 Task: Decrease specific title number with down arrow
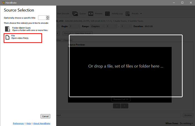point(48,19)
